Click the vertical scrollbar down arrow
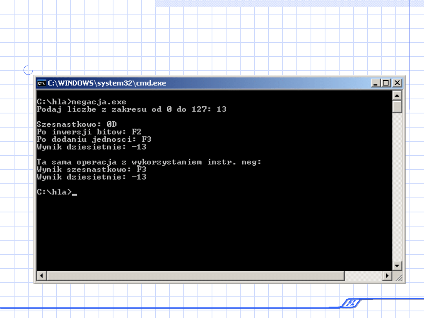 (x=397, y=266)
